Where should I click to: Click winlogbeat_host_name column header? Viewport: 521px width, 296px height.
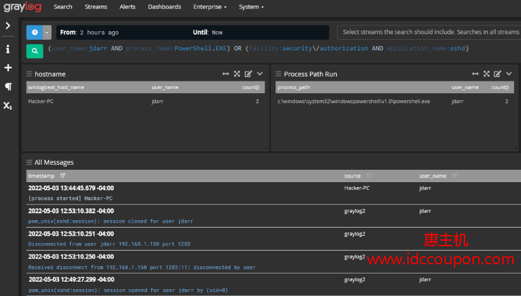coord(56,87)
